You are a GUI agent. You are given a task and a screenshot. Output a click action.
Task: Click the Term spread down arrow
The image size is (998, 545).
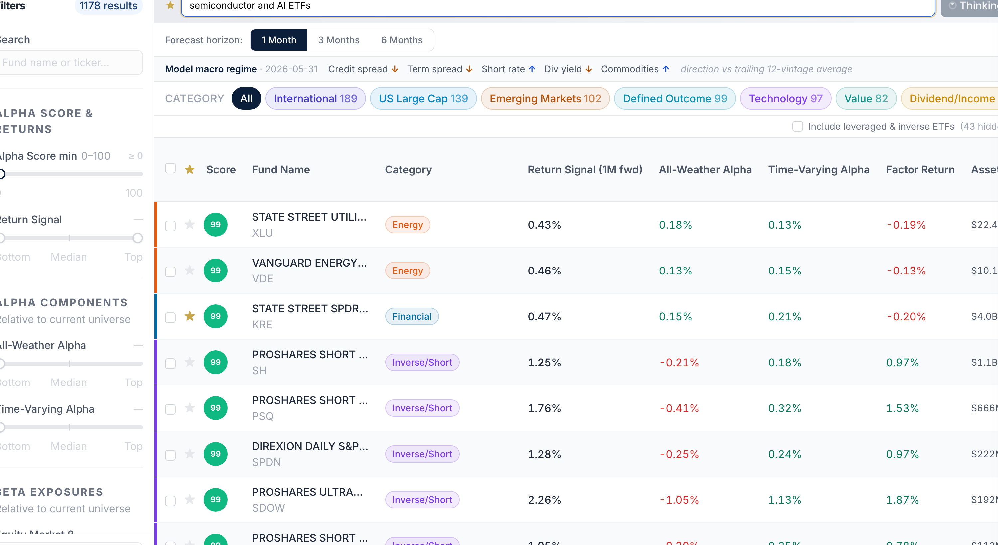[x=469, y=69]
